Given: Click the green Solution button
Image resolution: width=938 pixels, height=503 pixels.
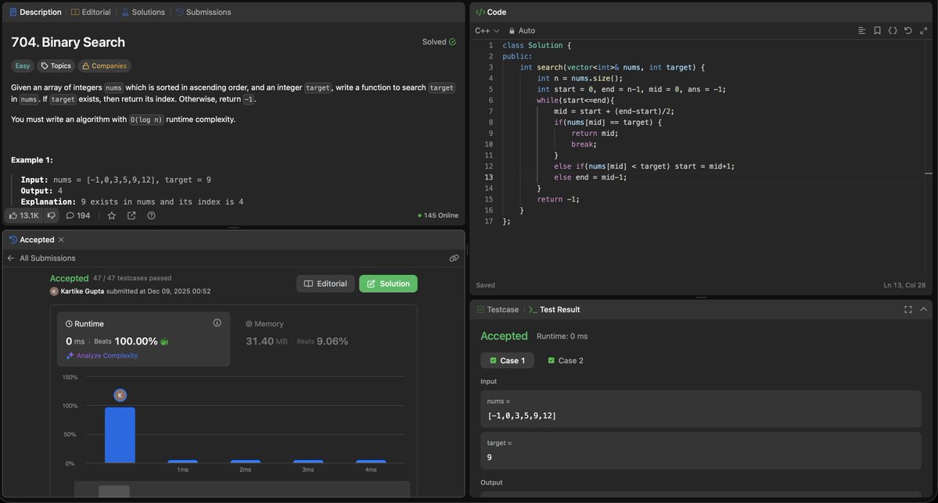Looking at the screenshot, I should point(387,283).
